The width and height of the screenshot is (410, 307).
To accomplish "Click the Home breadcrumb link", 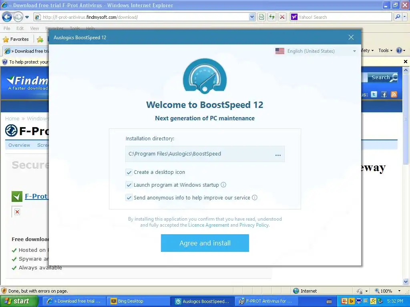I will pyautogui.click(x=12, y=118).
